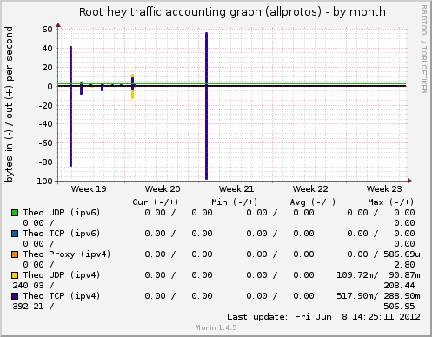The image size is (432, 337).
Task: Click the tall purple spike near Week 21
Action: coord(207,106)
